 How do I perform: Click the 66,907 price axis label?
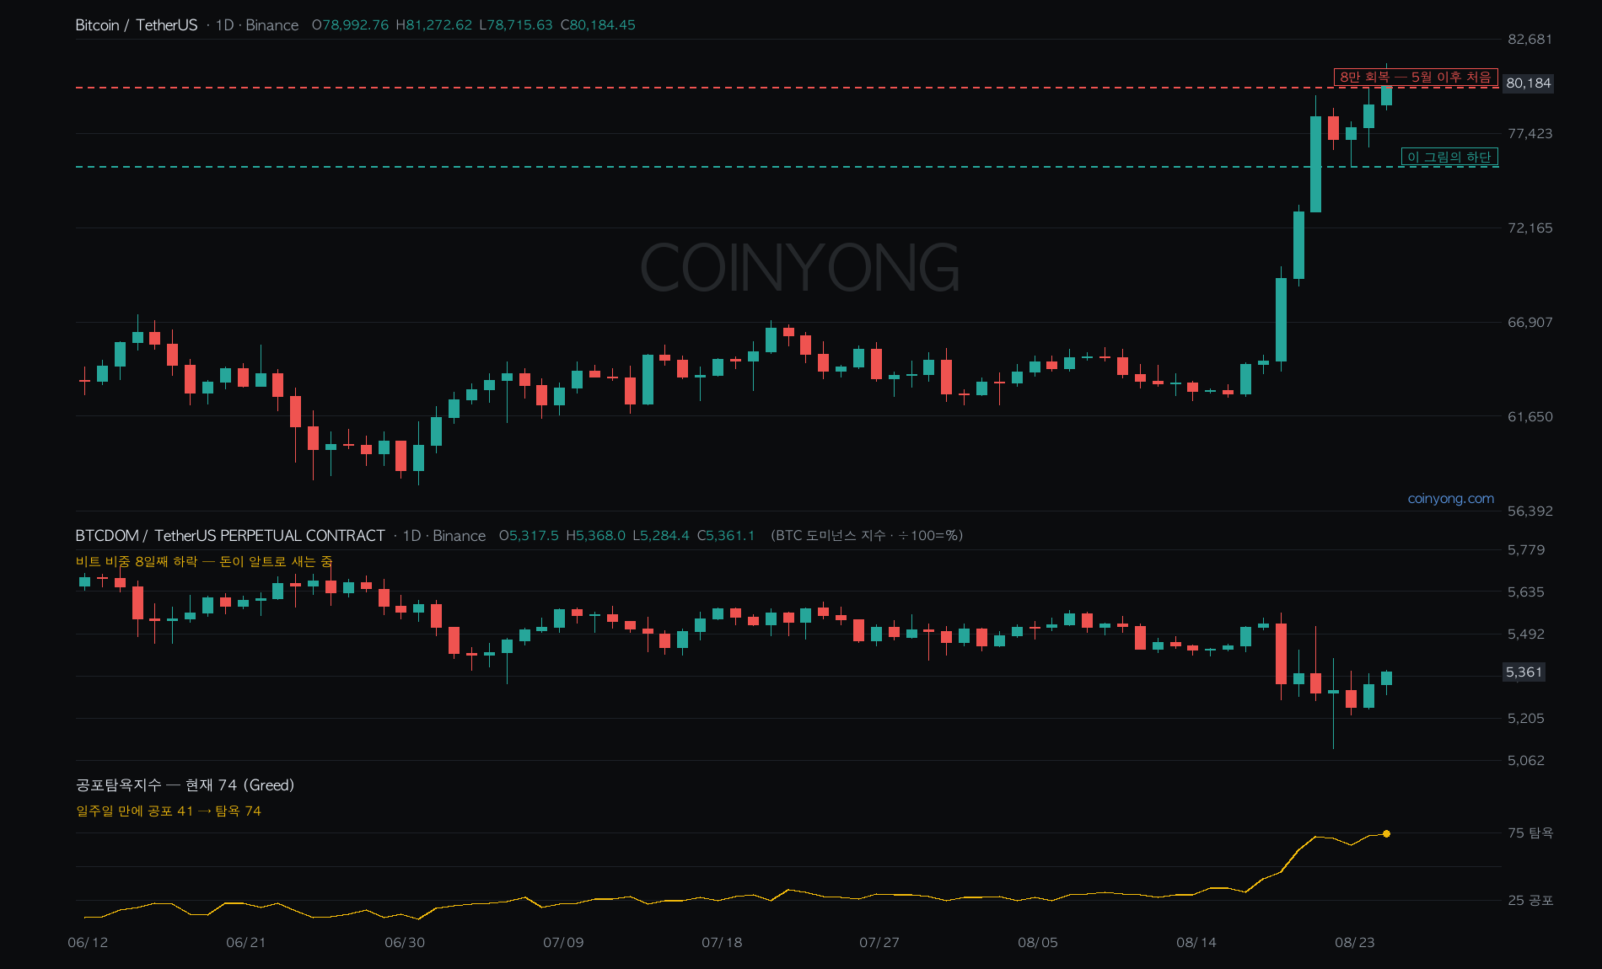1529,322
